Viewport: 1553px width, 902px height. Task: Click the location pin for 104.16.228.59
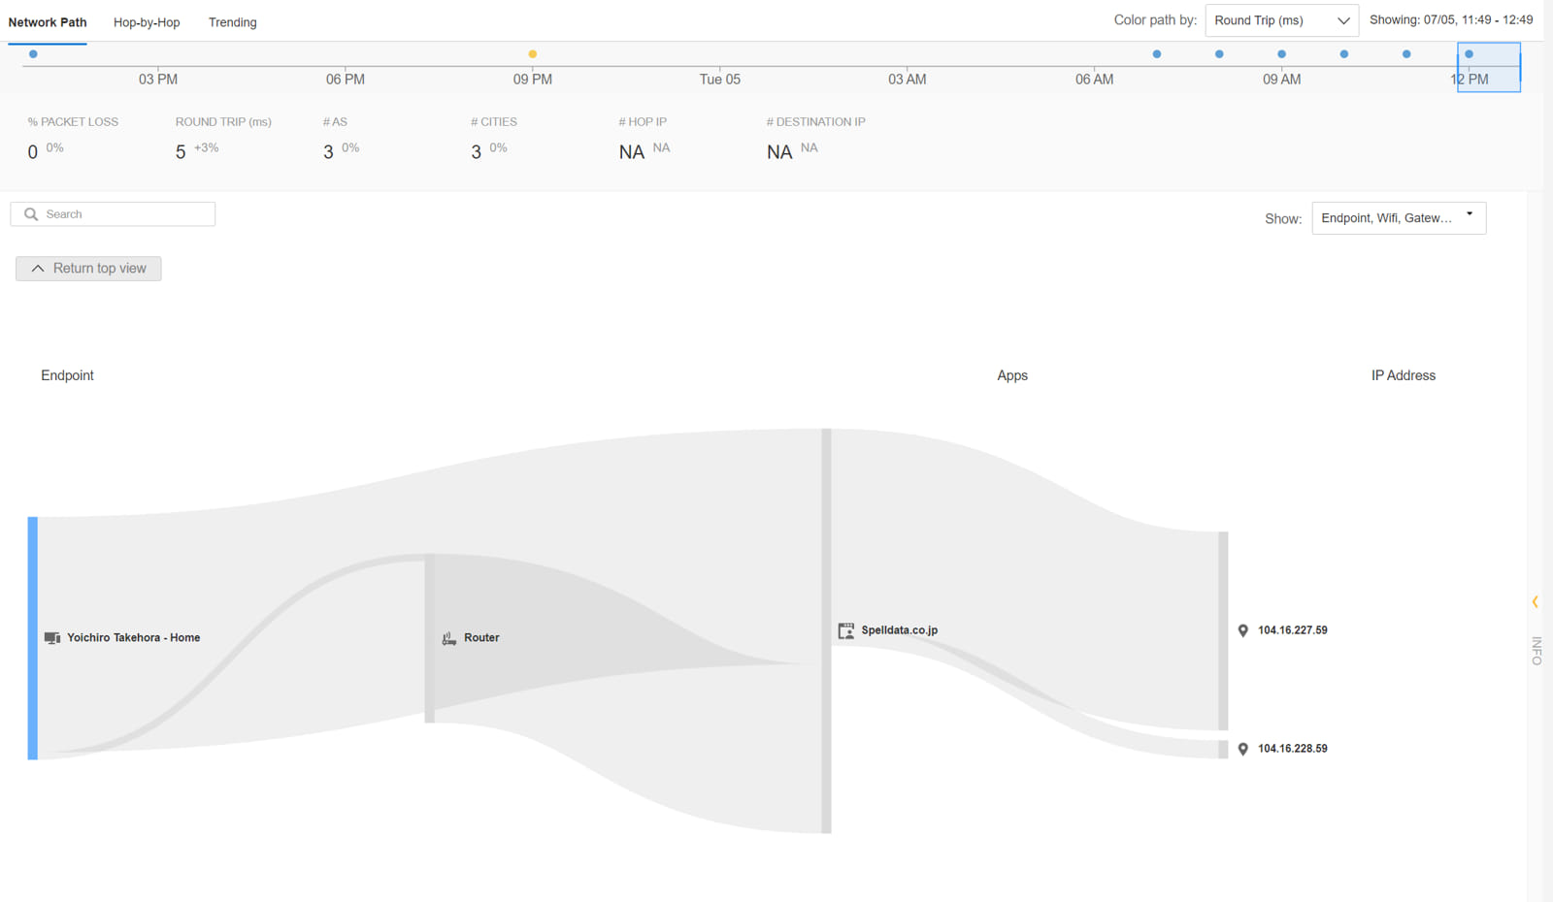click(1243, 749)
